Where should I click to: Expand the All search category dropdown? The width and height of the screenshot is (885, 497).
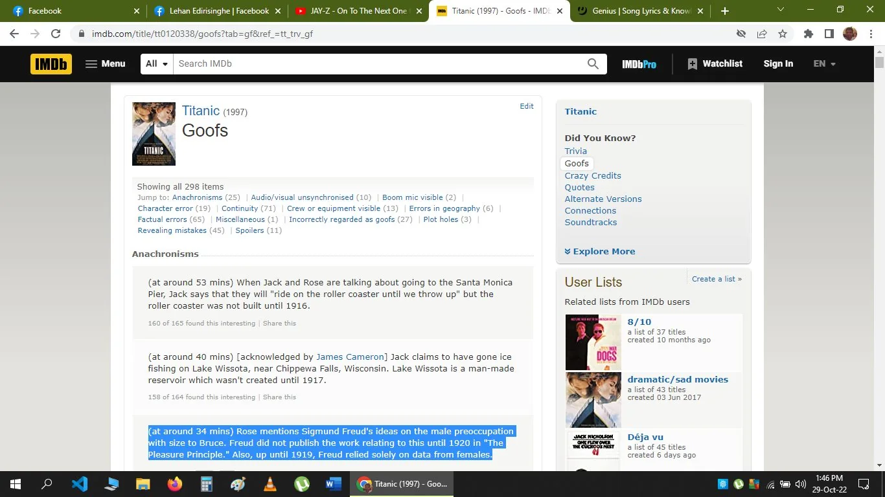[157, 63]
